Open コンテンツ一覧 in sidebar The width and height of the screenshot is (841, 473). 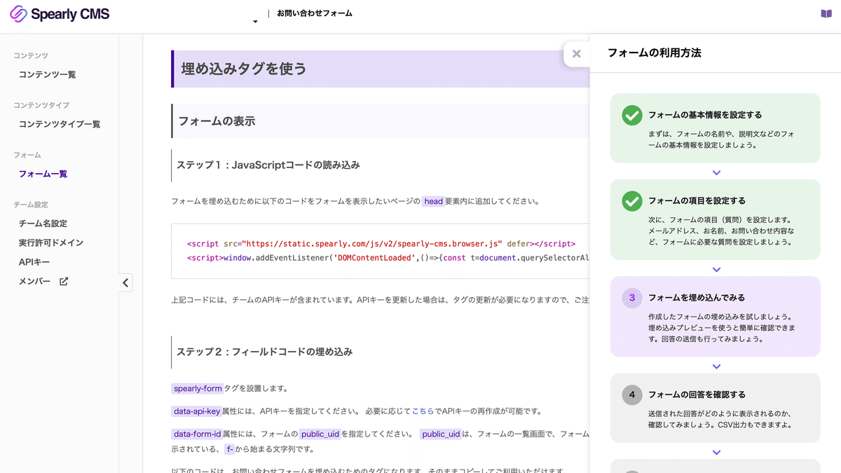(47, 74)
